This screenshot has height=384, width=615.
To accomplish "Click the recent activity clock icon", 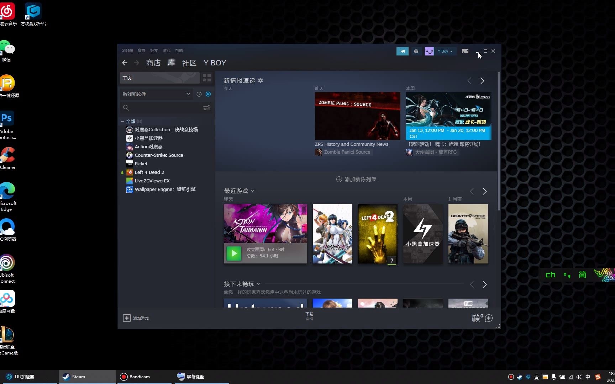I will click(x=199, y=94).
